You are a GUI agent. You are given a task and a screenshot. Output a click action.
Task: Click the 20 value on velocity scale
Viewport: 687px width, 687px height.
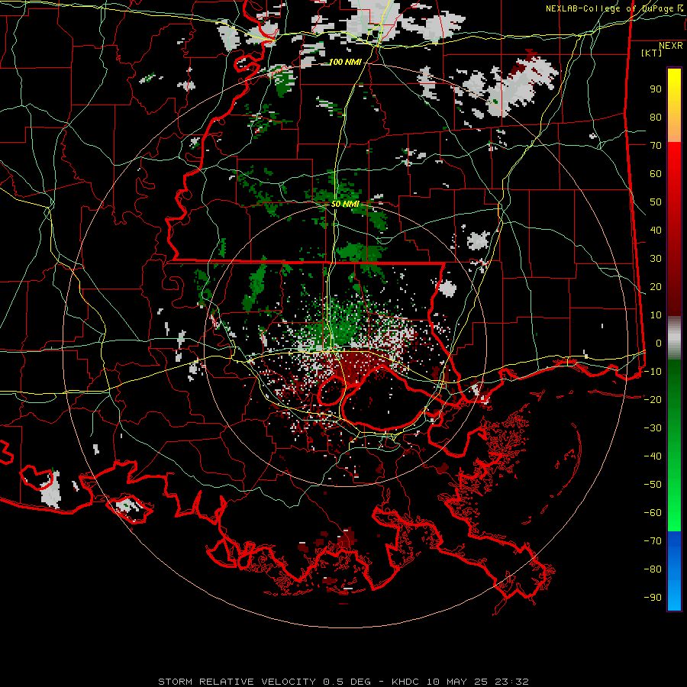[x=656, y=287]
